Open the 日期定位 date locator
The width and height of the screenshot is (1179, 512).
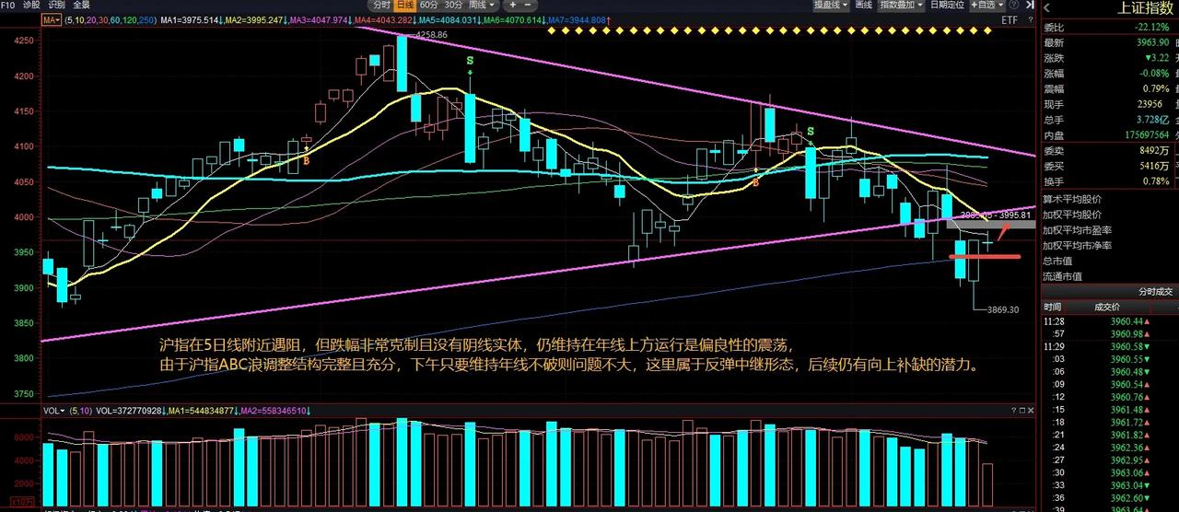pyautogui.click(x=946, y=5)
